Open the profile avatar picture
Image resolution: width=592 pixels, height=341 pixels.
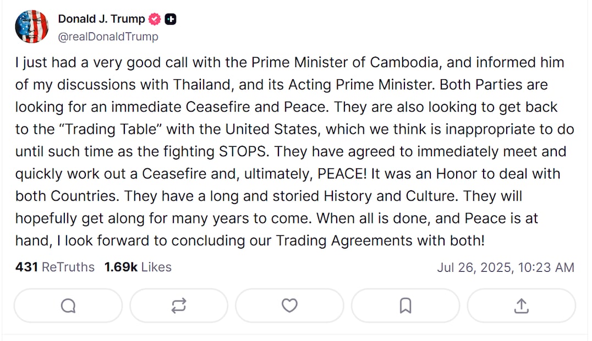tap(32, 27)
